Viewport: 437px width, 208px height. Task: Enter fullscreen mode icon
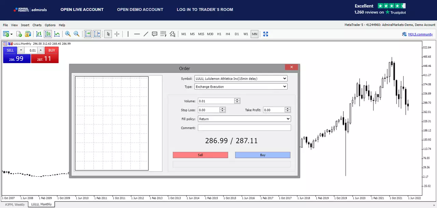coord(266,34)
